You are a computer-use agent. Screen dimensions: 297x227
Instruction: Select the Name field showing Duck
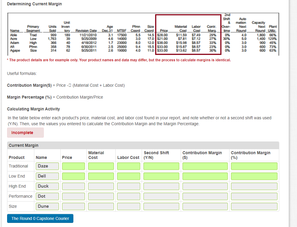tap(47, 186)
